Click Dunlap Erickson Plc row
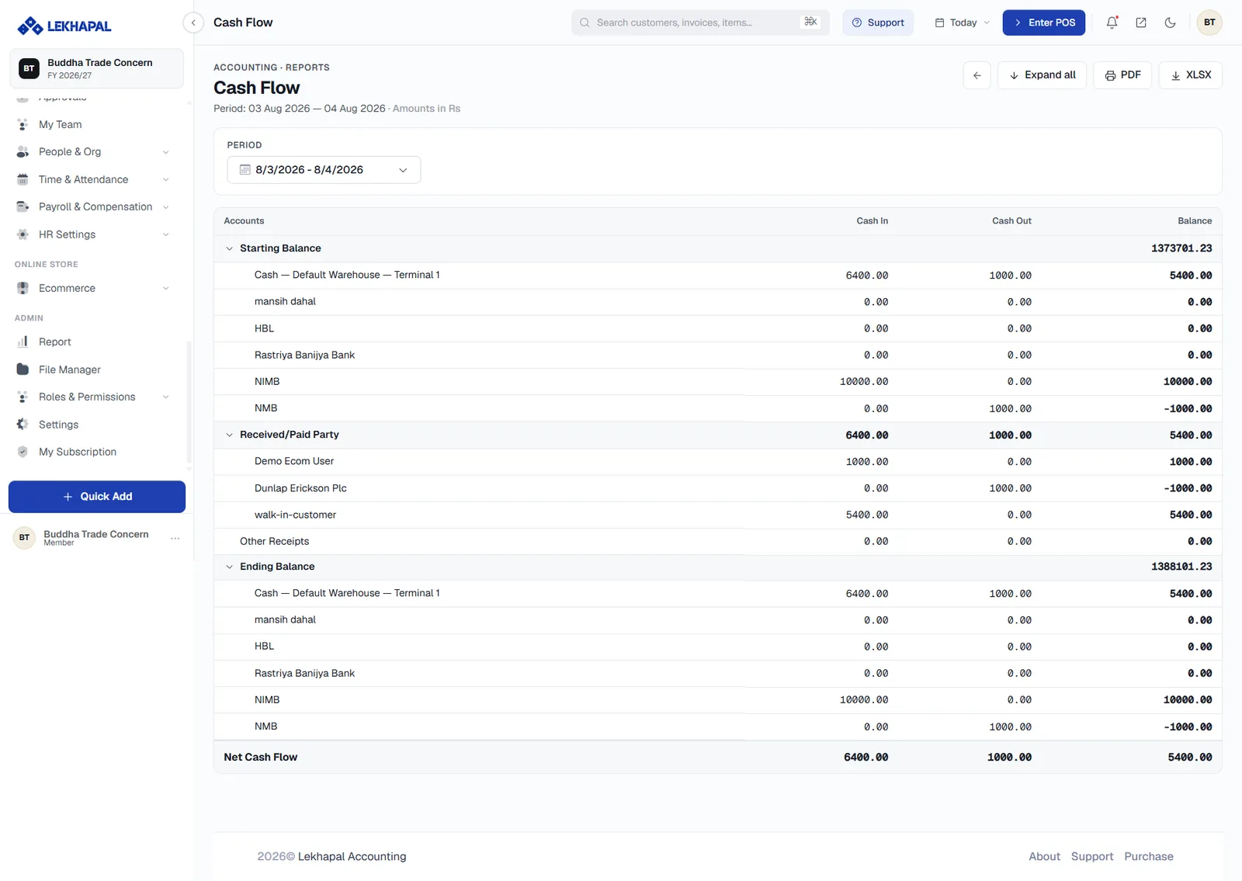 [x=718, y=488]
